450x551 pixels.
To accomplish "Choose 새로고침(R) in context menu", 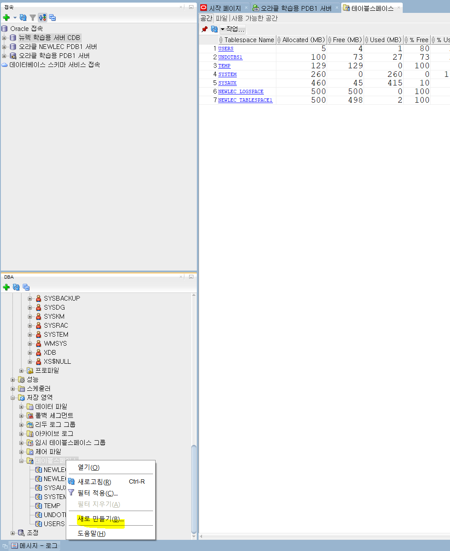I will pyautogui.click(x=110, y=482).
